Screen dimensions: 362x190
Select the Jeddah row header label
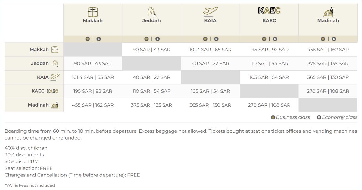tap(40, 63)
